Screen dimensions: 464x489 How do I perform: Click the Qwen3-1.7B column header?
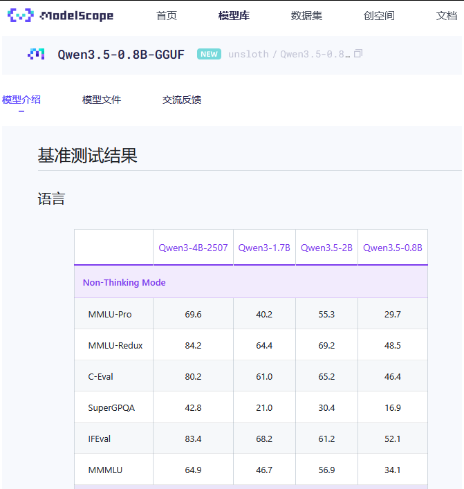[264, 248]
